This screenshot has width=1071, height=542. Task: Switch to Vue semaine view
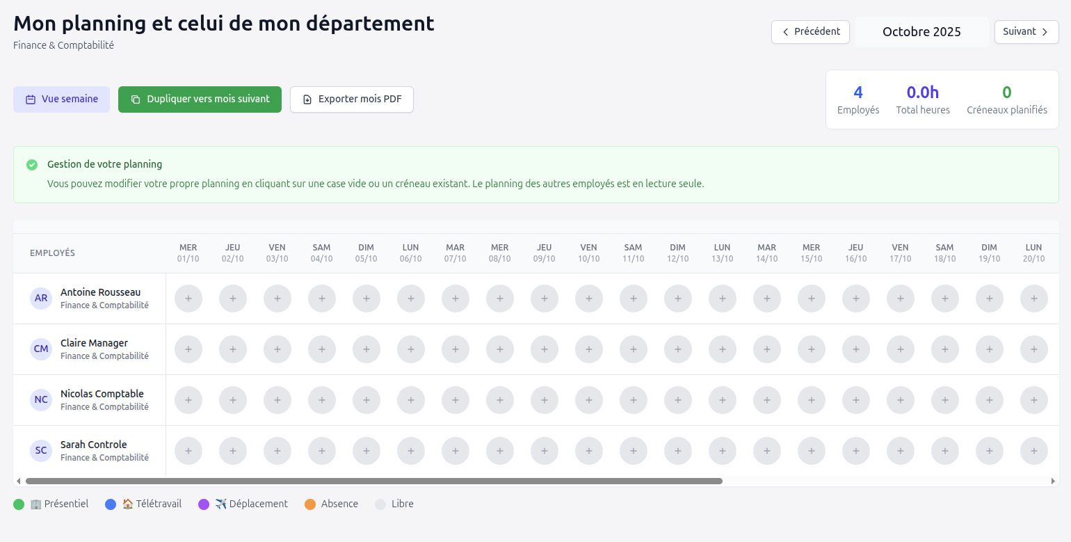click(x=61, y=99)
